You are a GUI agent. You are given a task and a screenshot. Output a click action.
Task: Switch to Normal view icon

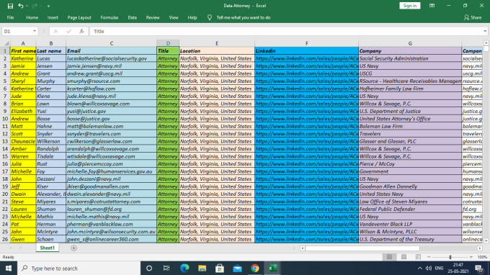click(x=389, y=257)
